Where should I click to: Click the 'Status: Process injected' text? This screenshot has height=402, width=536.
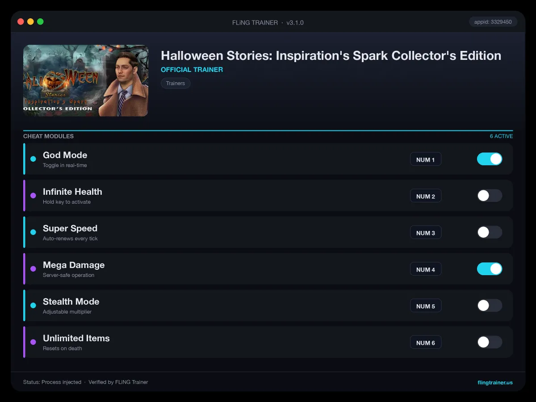pos(52,382)
